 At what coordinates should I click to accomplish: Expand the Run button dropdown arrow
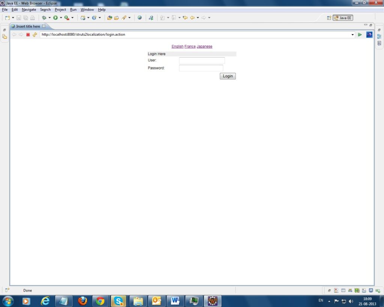point(61,18)
